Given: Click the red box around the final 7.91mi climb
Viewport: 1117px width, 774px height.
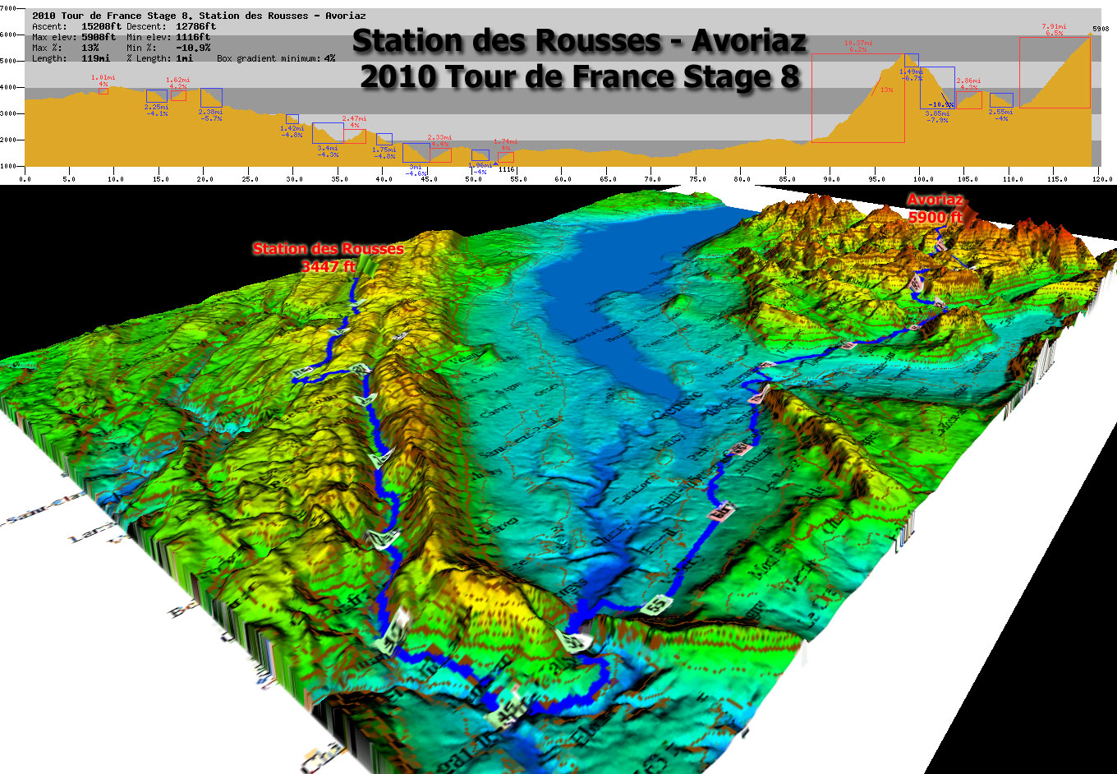Looking at the screenshot, I should click(x=1055, y=72).
